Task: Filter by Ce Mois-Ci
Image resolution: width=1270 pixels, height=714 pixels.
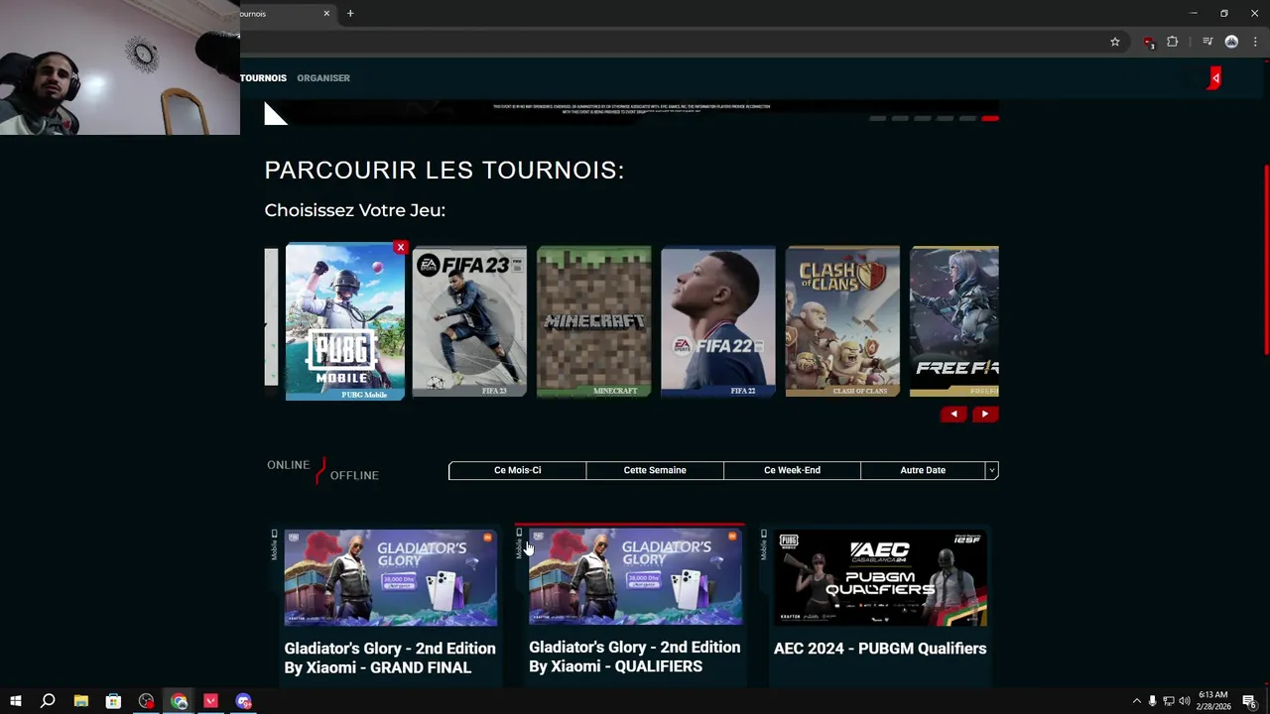Action: click(x=518, y=470)
